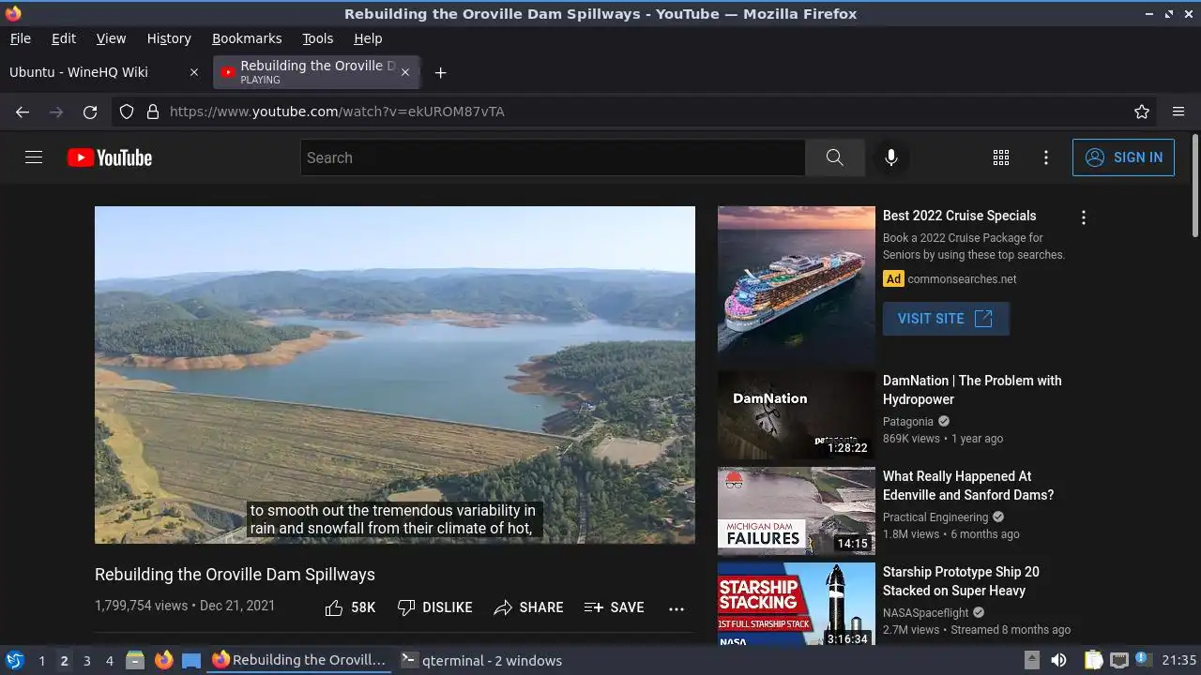Open YouTube settings three-dot menu
The image size is (1201, 675).
coord(1046,157)
